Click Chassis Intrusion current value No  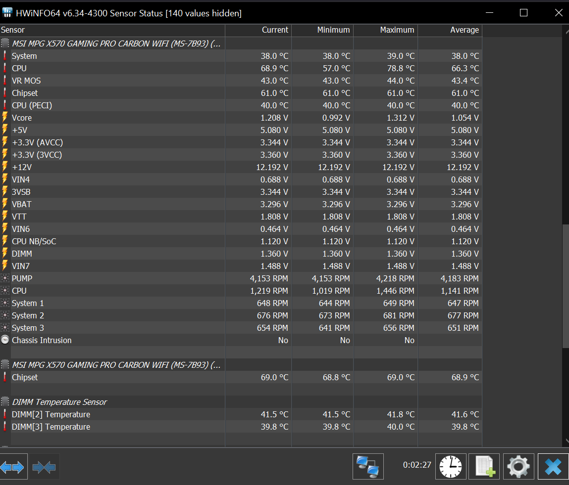(283, 340)
